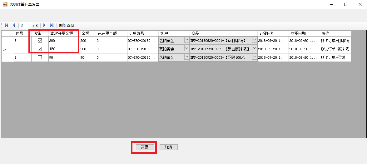Open the 客户 dropdown in row 5

(x=186, y=40)
